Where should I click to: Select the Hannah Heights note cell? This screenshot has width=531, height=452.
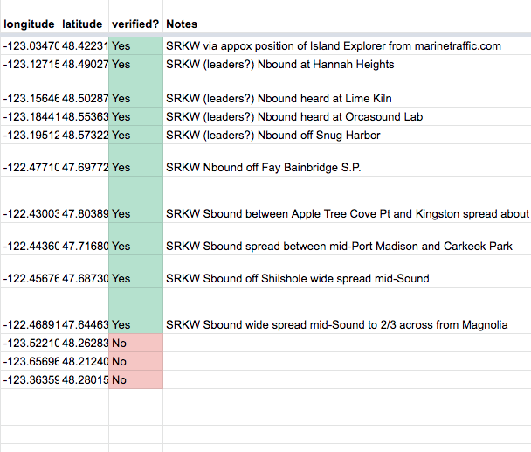click(347, 64)
